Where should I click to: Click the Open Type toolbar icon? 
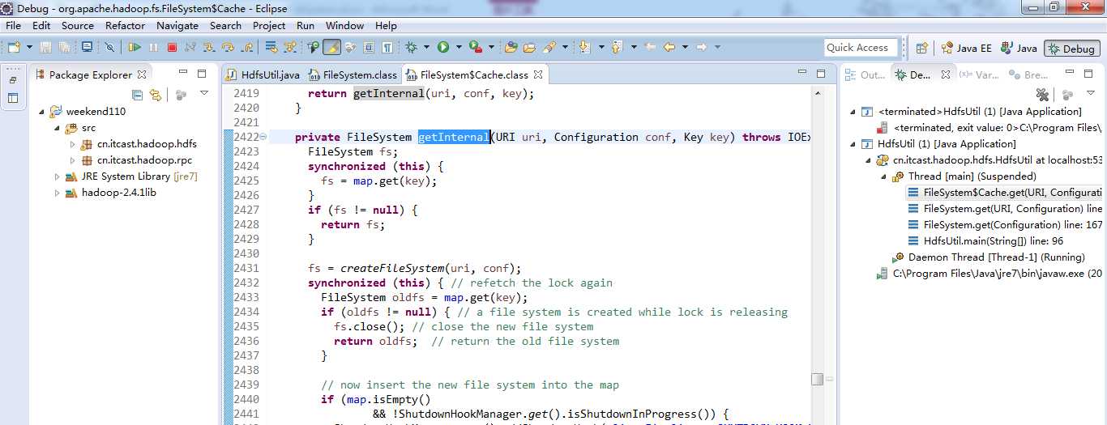point(511,48)
